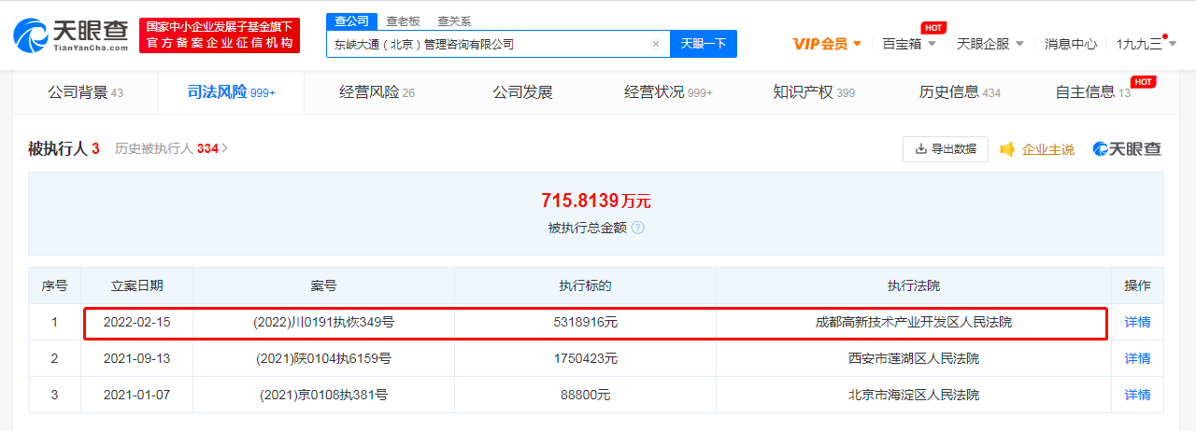Click the 天眼查 logo beside 企业主说
Screen dimensions: 1196x431
tap(1127, 149)
